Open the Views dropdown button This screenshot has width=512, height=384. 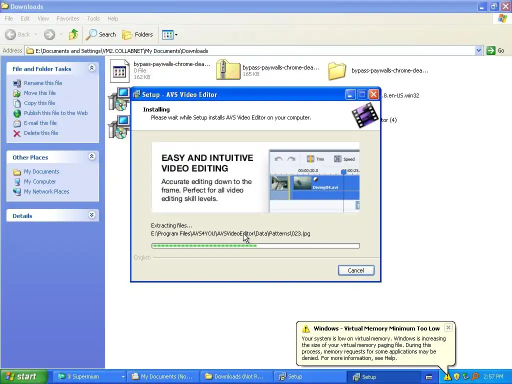170,34
